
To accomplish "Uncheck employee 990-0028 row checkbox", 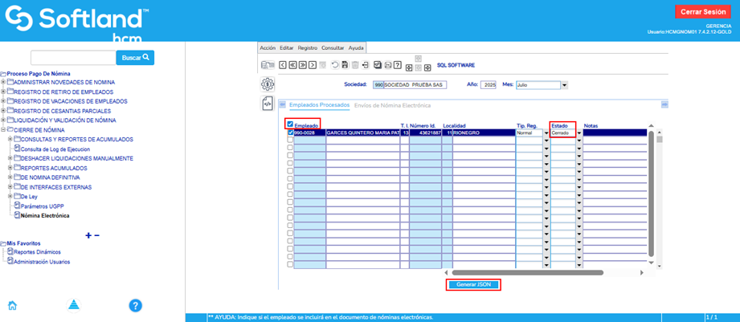I will 290,132.
